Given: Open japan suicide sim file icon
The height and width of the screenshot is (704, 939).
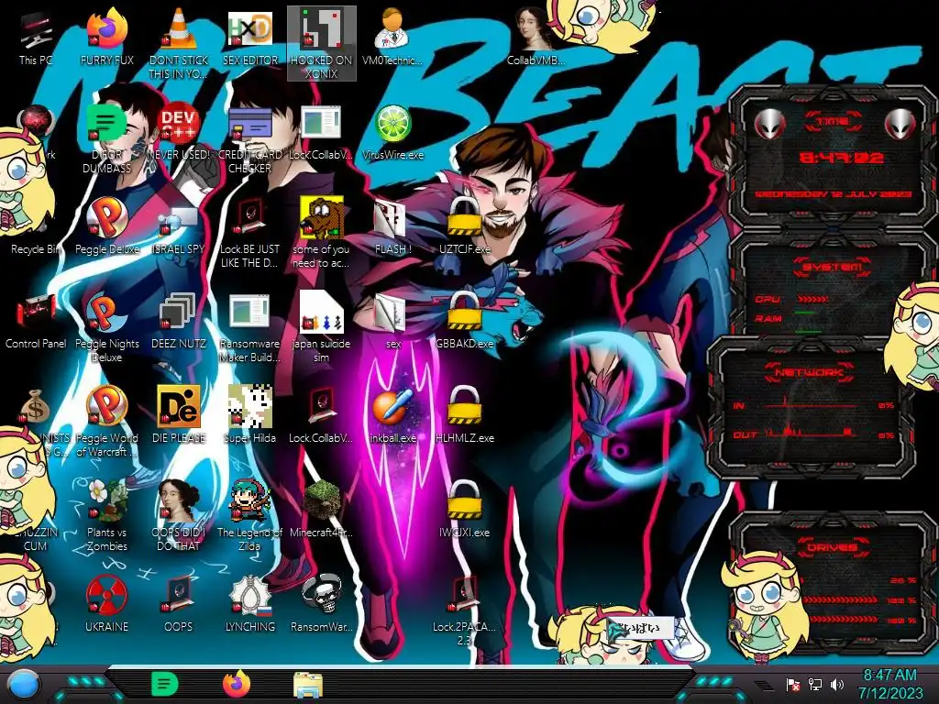Looking at the screenshot, I should (322, 327).
